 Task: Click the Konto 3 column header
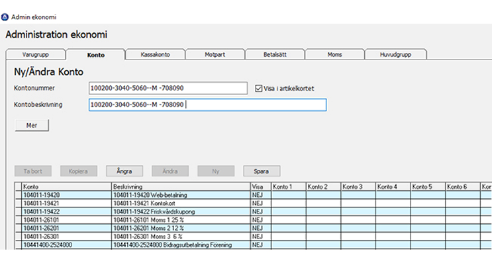click(358, 186)
